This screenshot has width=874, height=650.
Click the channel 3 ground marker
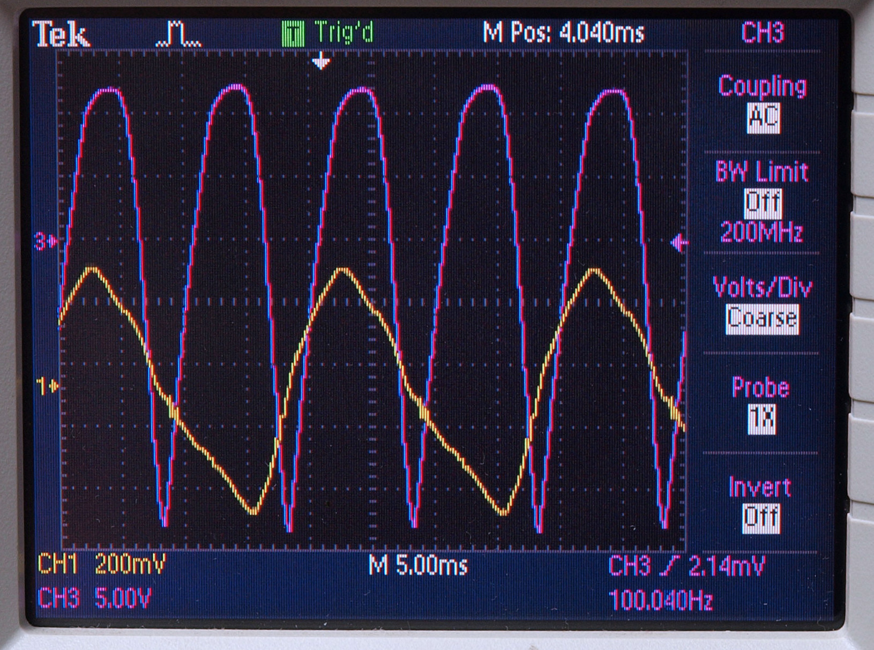tap(47, 242)
